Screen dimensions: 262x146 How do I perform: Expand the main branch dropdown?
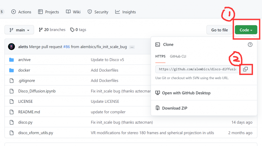pyautogui.click(x=19, y=30)
